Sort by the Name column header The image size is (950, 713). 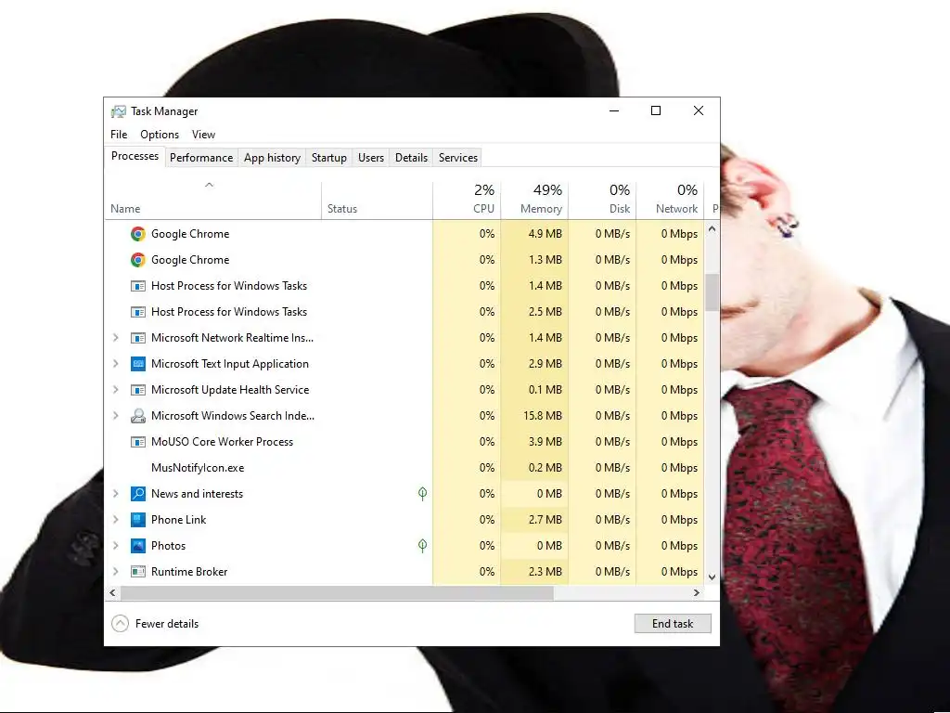tap(212, 201)
